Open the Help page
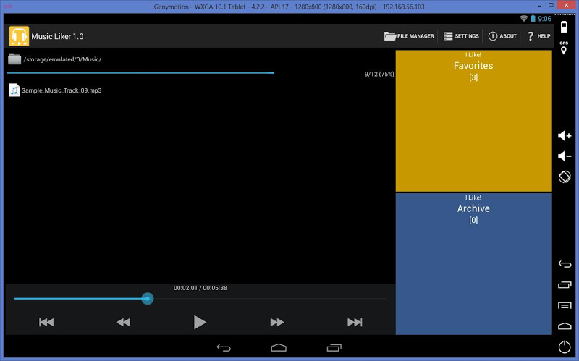Viewport: 579px width, 361px height. coord(538,36)
